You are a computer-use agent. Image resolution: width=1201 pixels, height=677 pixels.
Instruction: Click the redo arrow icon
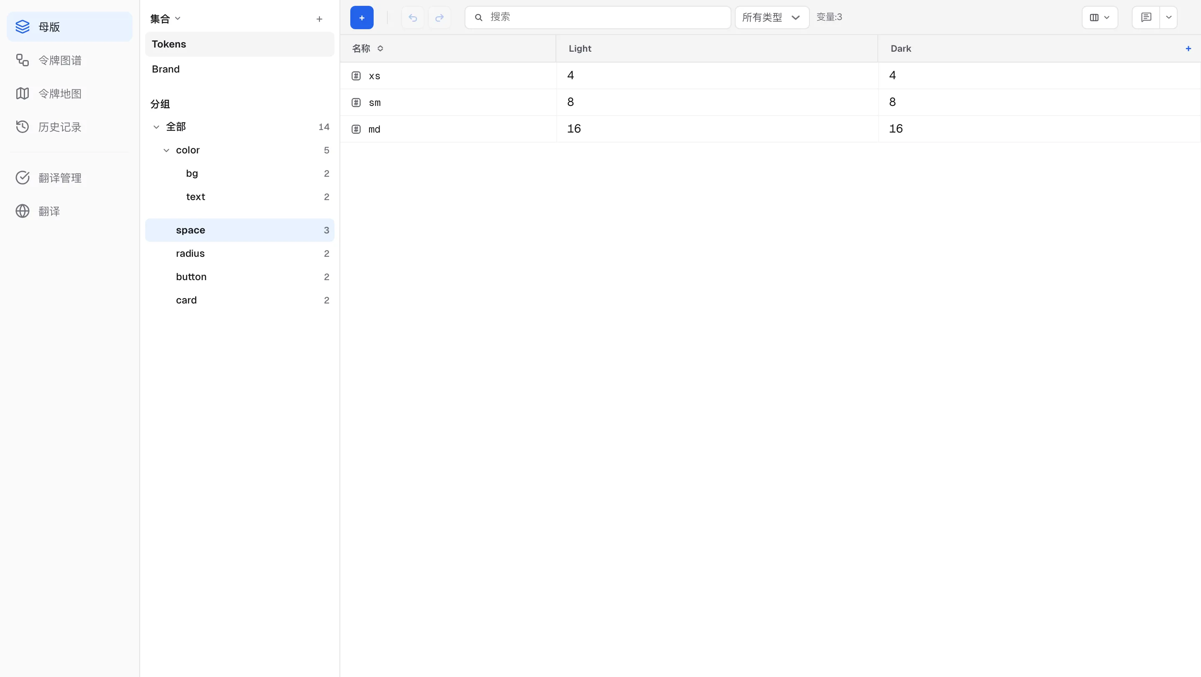pyautogui.click(x=439, y=18)
